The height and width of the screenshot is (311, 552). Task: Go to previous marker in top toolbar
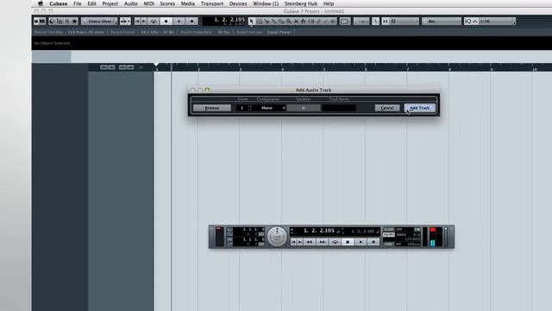[x=137, y=21]
